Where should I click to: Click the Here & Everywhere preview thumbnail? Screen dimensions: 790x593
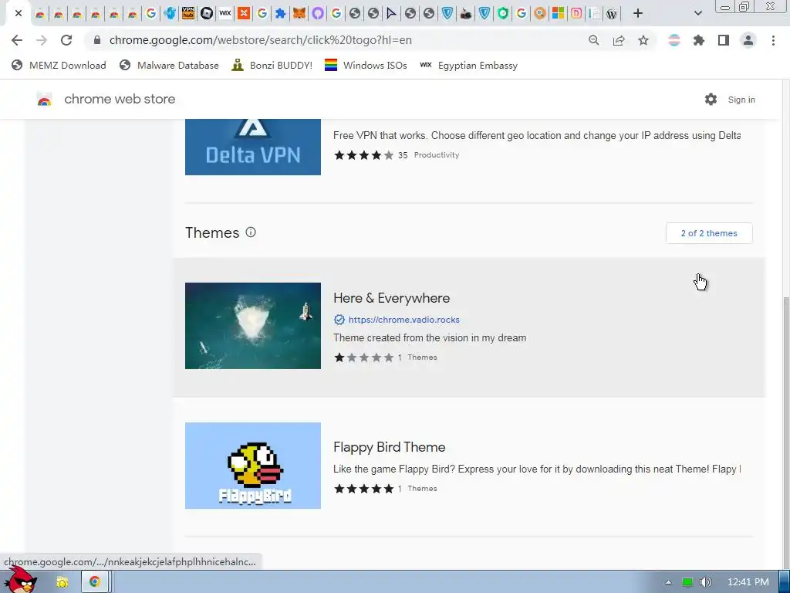pos(253,326)
